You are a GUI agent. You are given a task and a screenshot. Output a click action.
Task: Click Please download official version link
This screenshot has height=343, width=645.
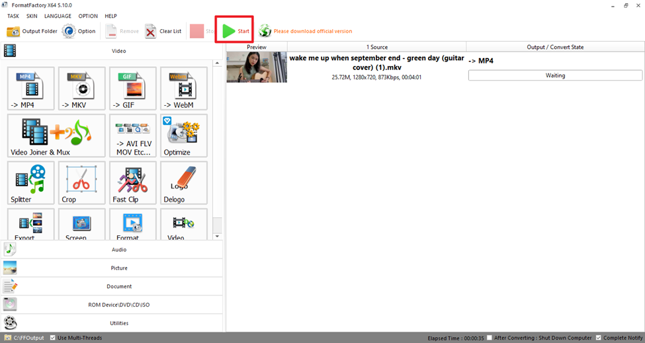pyautogui.click(x=313, y=31)
